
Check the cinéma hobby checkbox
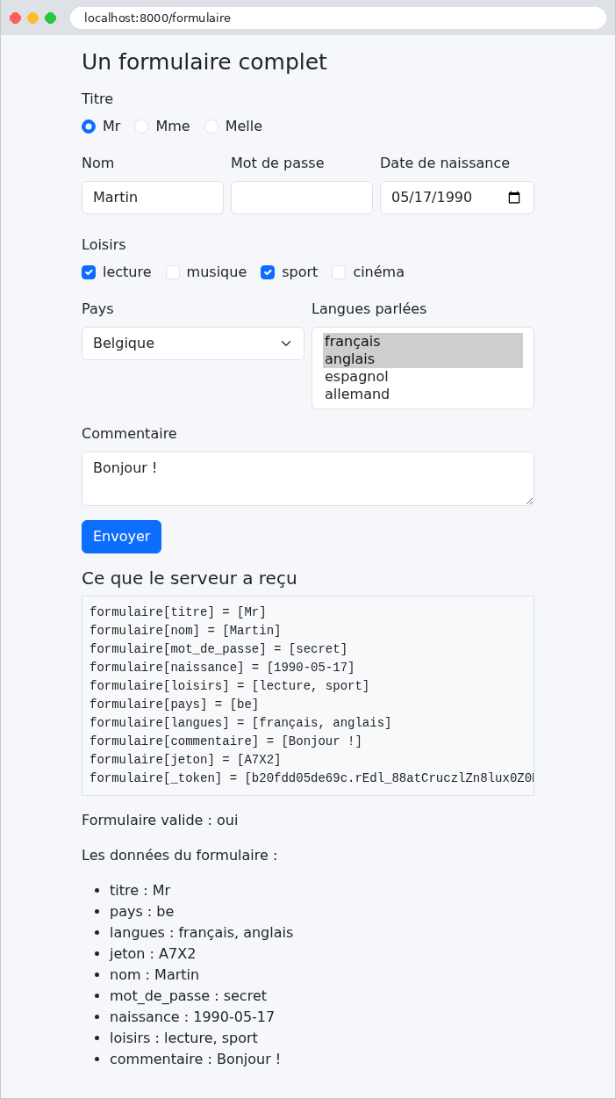(339, 272)
